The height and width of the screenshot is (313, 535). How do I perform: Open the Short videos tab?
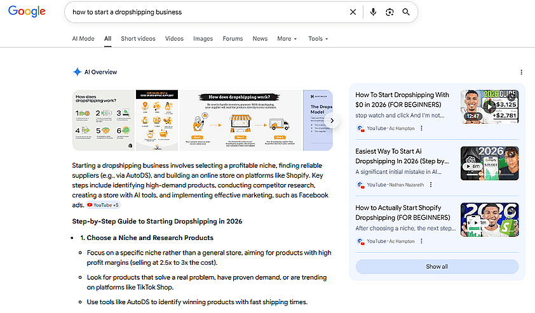coord(138,39)
